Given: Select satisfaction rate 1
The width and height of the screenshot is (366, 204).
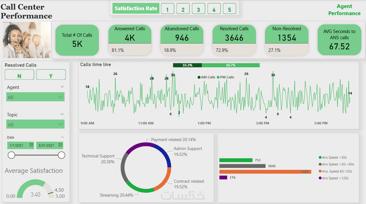Looking at the screenshot, I should (x=167, y=9).
